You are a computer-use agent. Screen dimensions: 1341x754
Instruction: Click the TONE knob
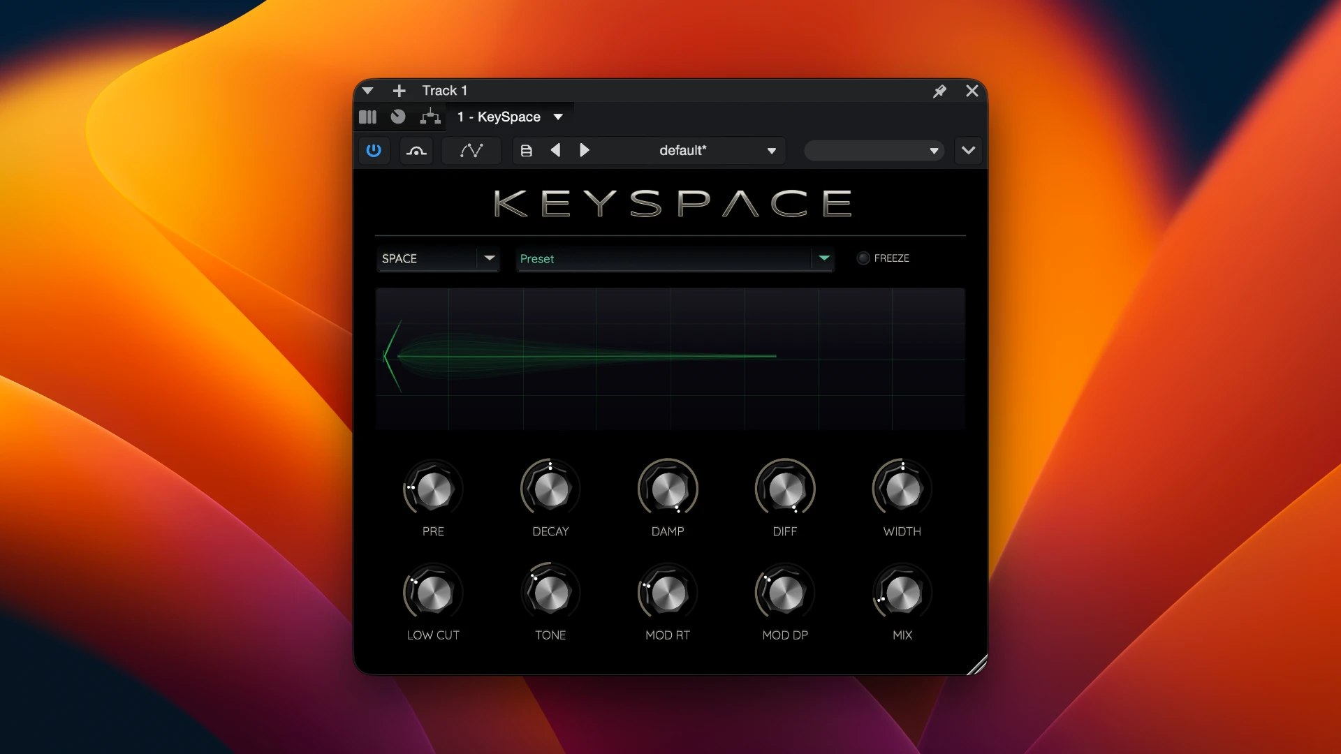pos(550,593)
